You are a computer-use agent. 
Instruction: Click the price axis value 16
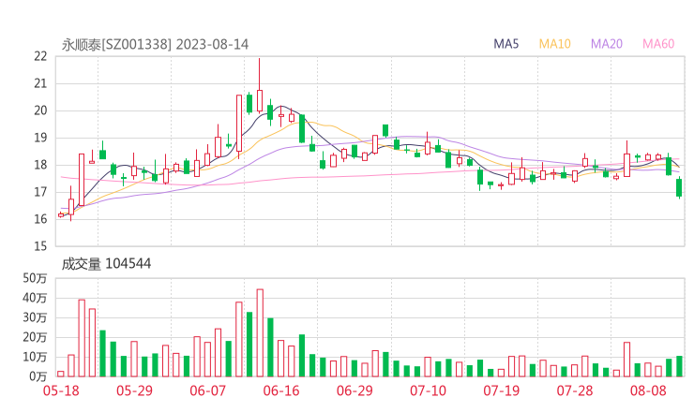[x=40, y=219]
